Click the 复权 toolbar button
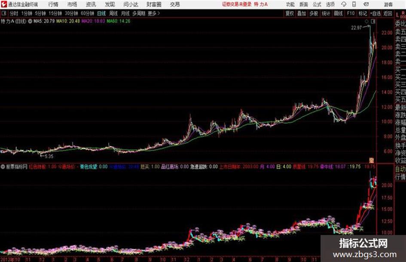Viewport: 406px width, 262px height. 290,13
